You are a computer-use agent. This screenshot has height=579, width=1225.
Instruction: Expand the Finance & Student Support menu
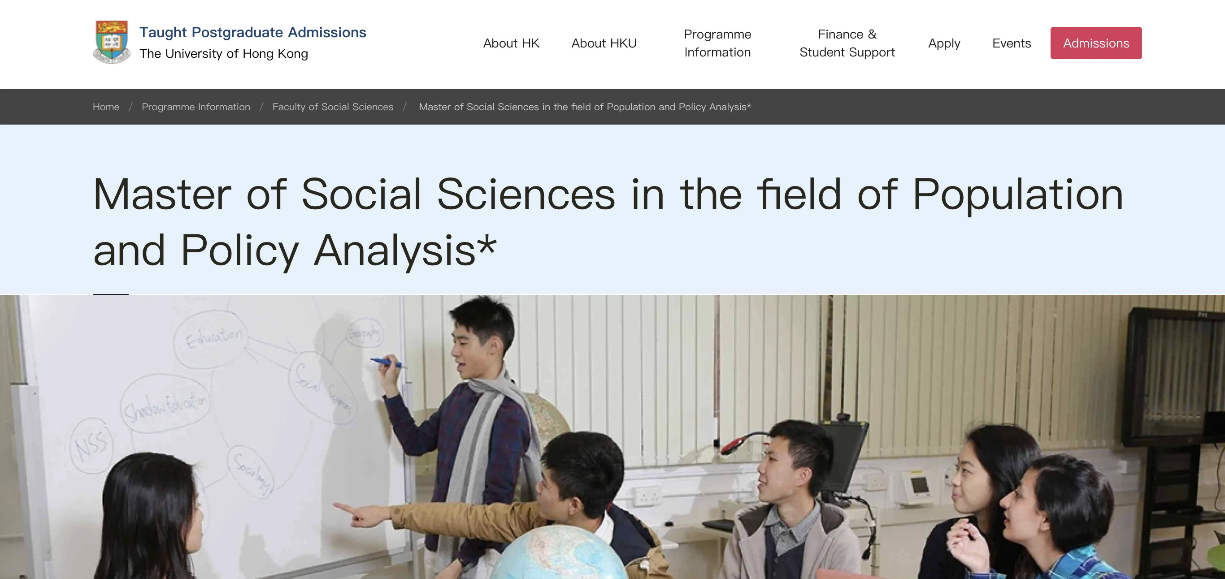coord(847,43)
